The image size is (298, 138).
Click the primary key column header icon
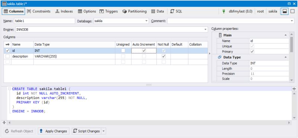coord(7,44)
